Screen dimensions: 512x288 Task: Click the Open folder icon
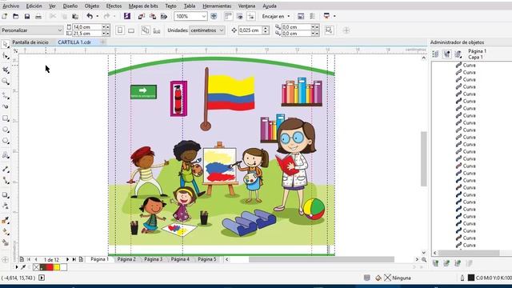16,16
